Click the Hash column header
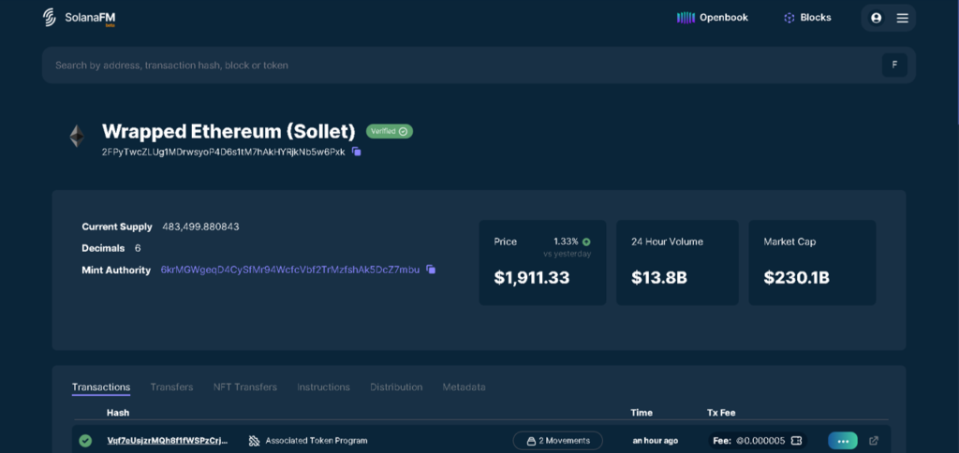The width and height of the screenshot is (959, 453). click(x=118, y=413)
